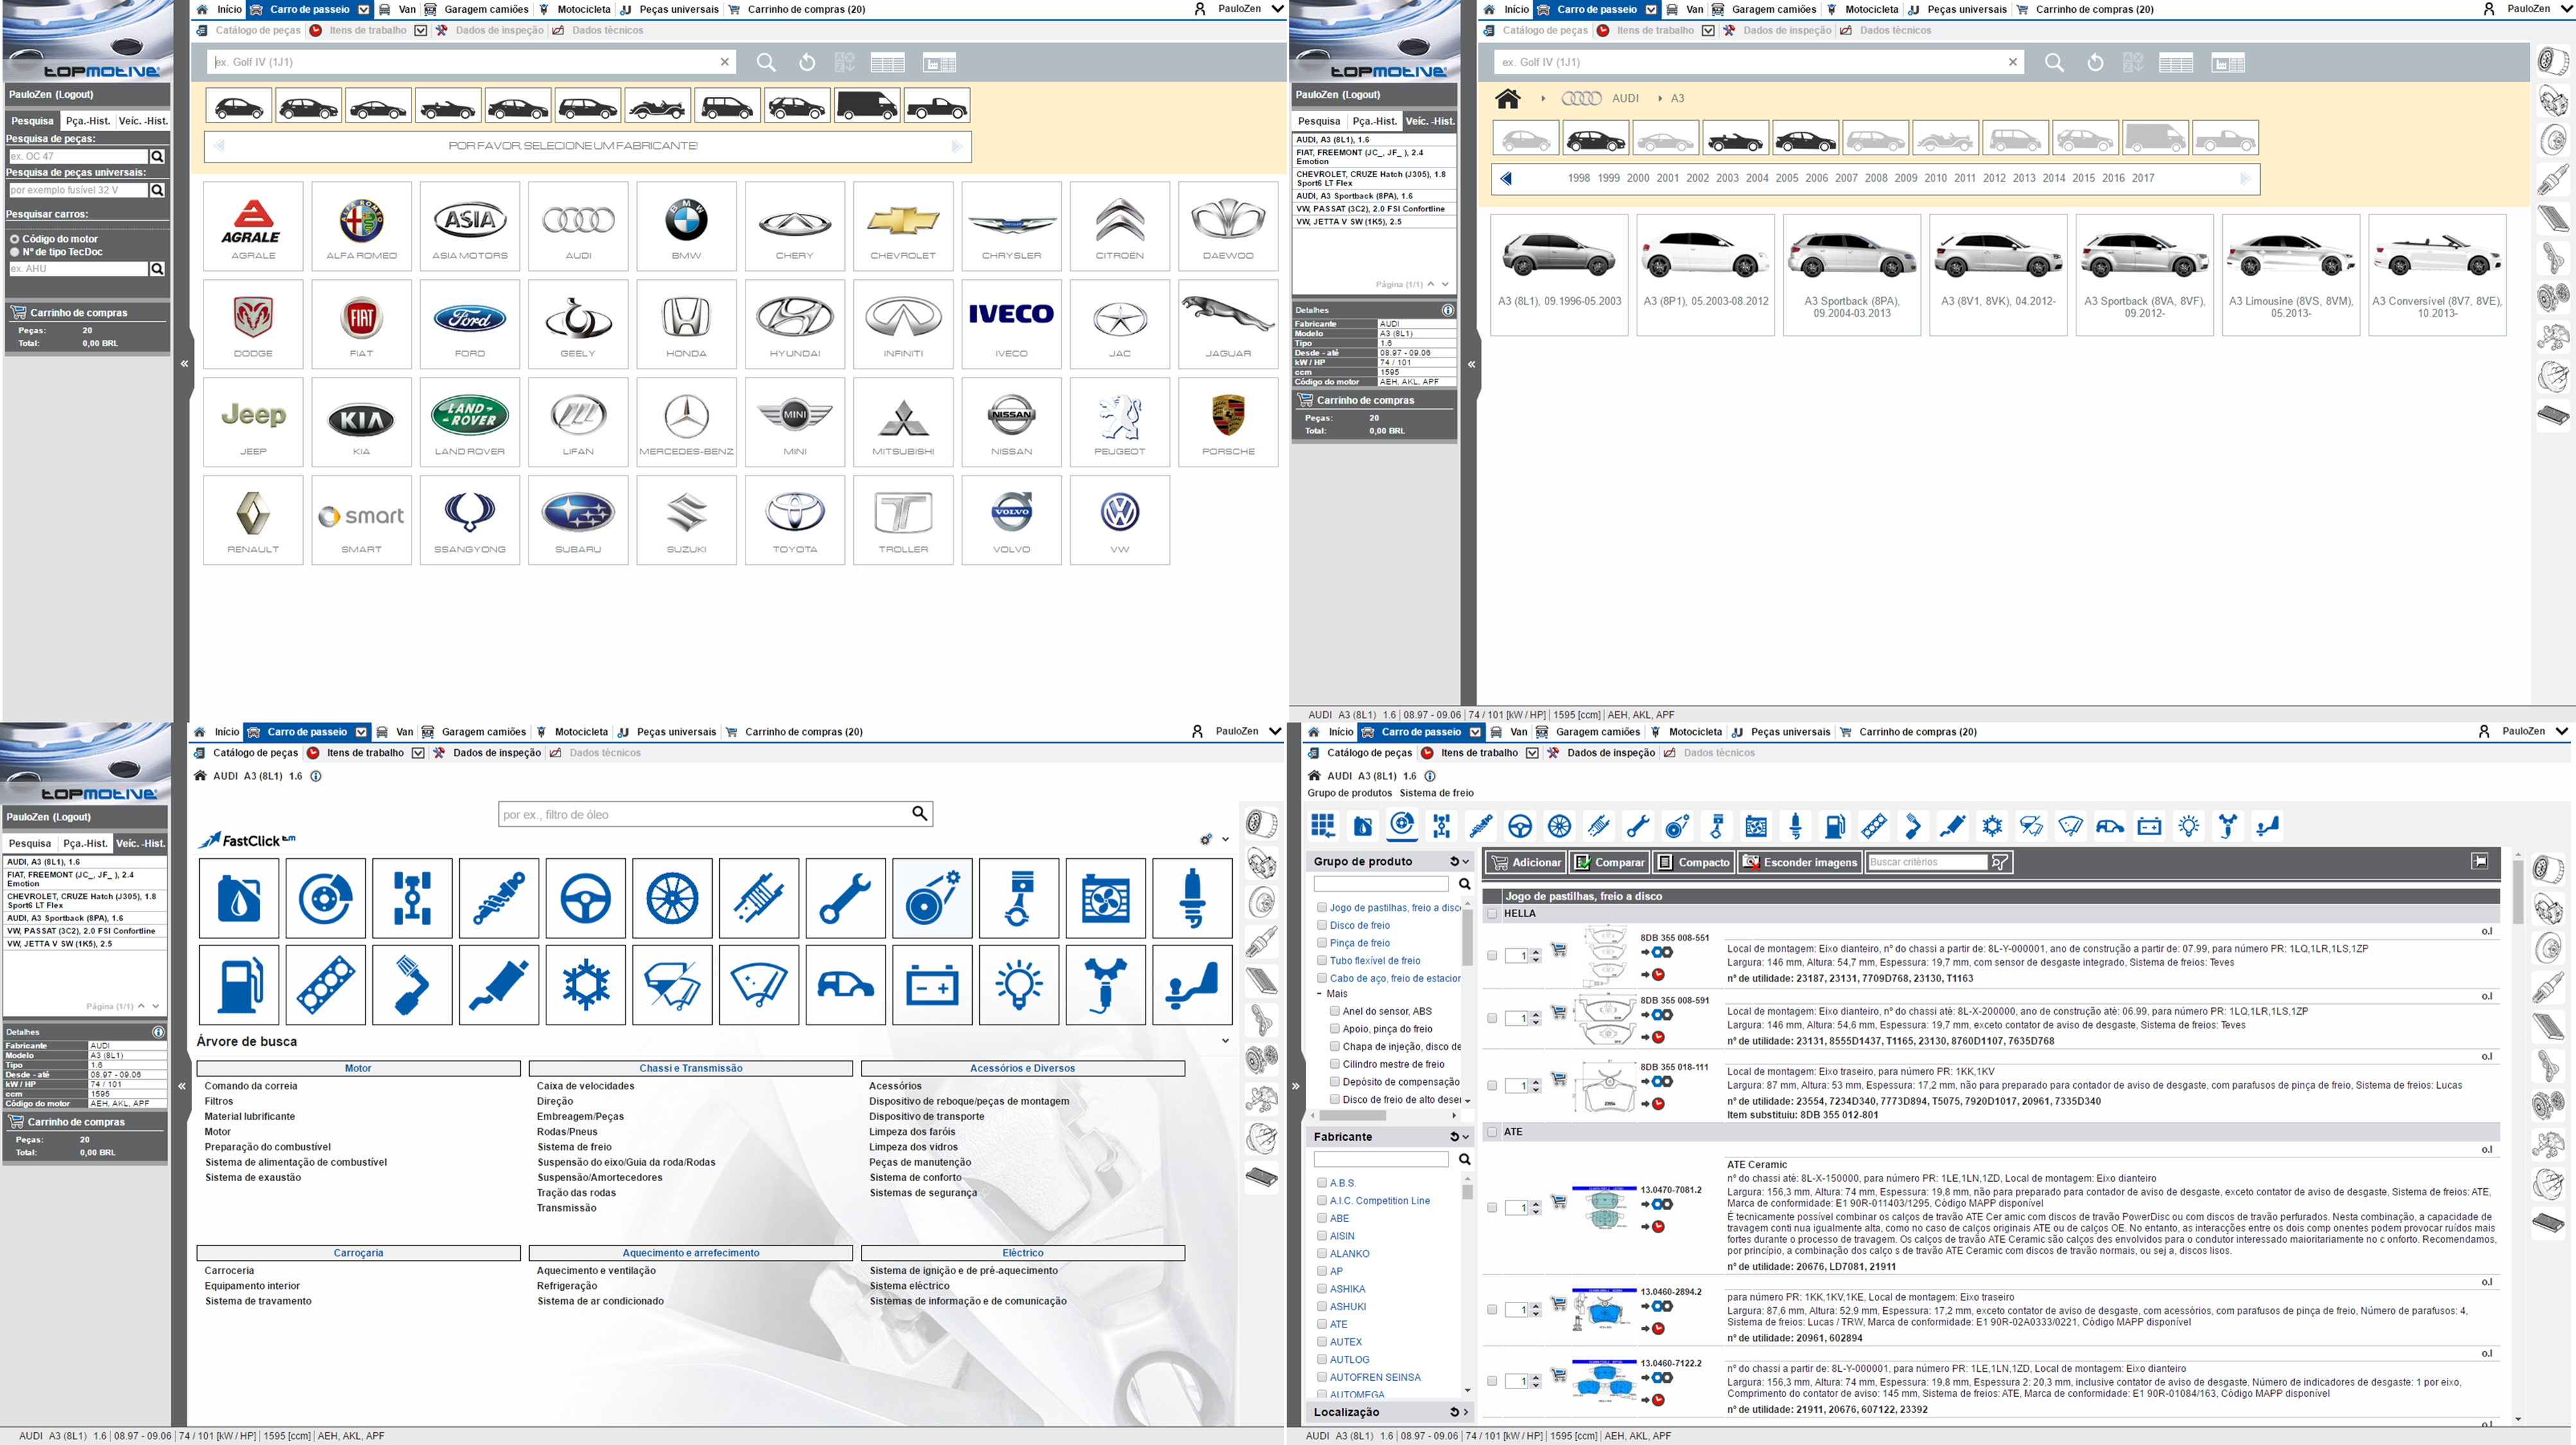Open the PauloZen user menu in the brake parts window
The image size is (2576, 1445).
(2523, 732)
